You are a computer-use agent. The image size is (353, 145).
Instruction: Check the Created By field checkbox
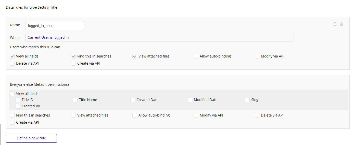(x=18, y=106)
